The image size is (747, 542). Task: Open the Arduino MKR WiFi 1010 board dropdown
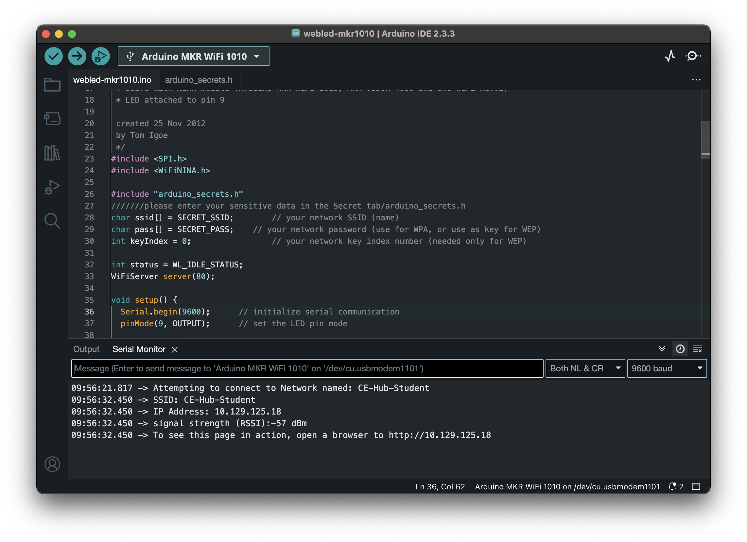point(193,57)
